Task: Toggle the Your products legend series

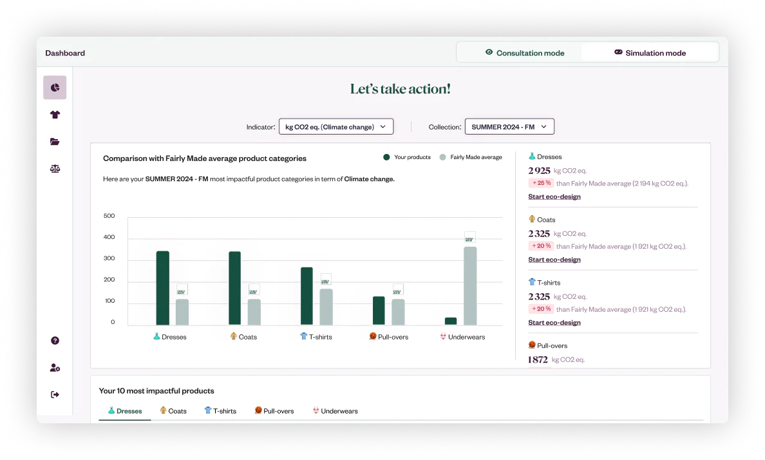Action: [407, 157]
